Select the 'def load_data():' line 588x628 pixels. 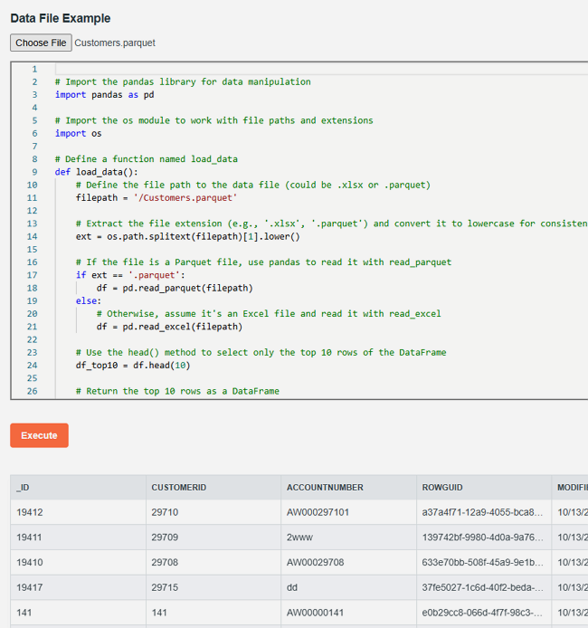pos(96,172)
